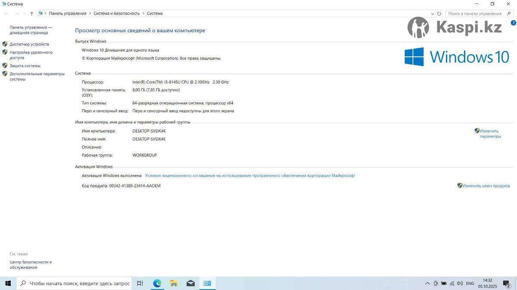This screenshot has width=517, height=290.
Task: Open File Explorer from the taskbar
Action: [x=174, y=283]
